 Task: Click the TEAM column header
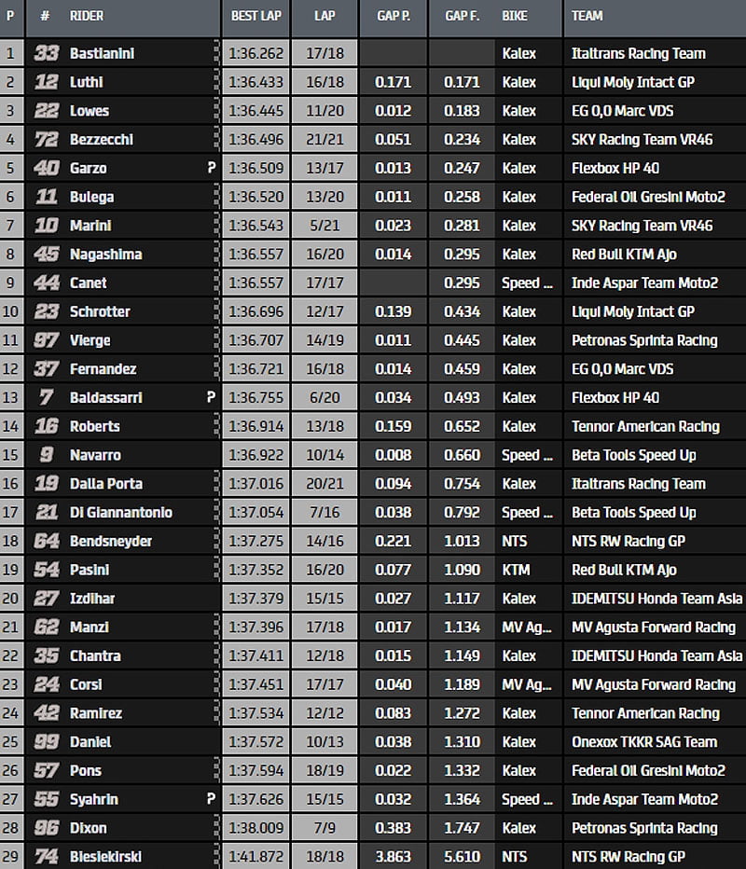(x=587, y=16)
